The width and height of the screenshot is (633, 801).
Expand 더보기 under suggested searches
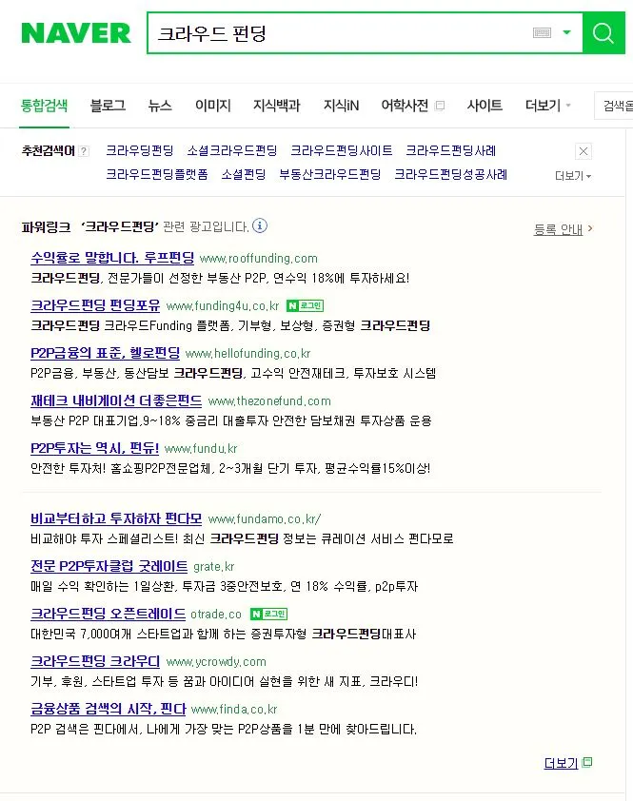tap(573, 176)
